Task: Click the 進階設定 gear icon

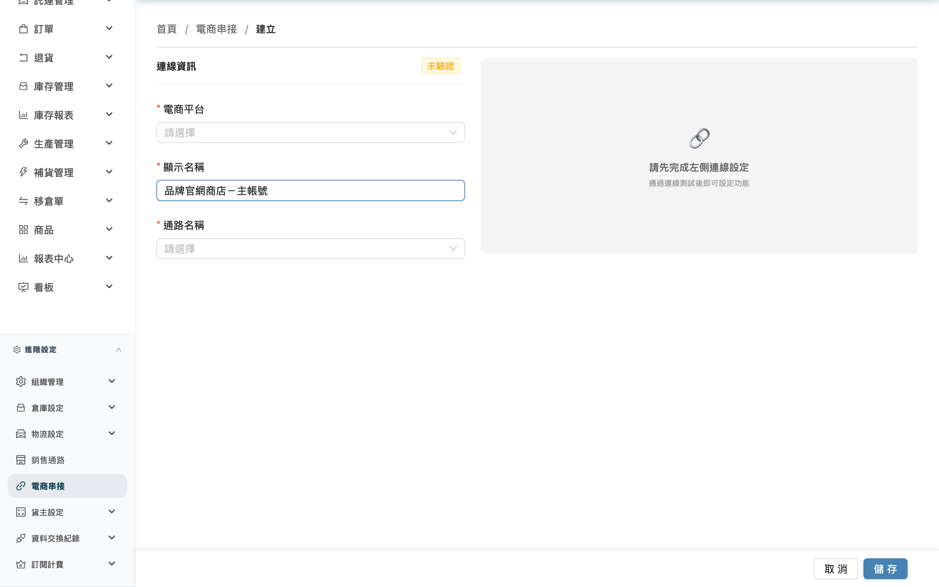Action: pyautogui.click(x=17, y=349)
